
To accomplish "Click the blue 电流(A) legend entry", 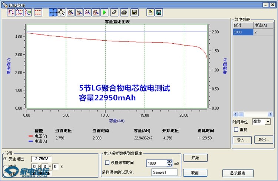I will 38,141.
